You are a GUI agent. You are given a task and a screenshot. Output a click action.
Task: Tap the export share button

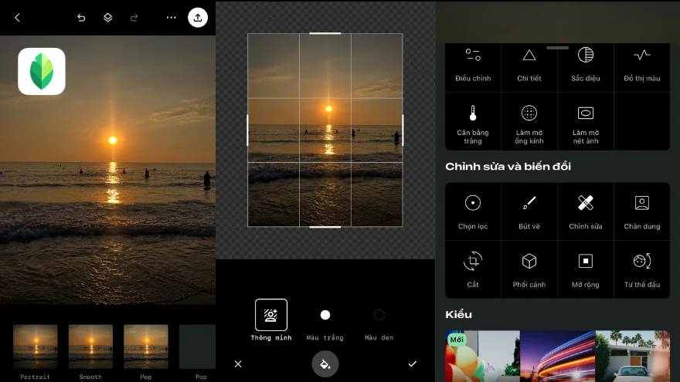(198, 18)
